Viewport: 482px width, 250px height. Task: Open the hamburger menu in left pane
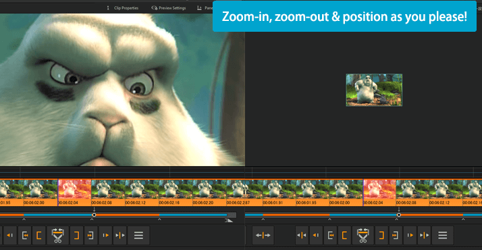[x=138, y=235]
